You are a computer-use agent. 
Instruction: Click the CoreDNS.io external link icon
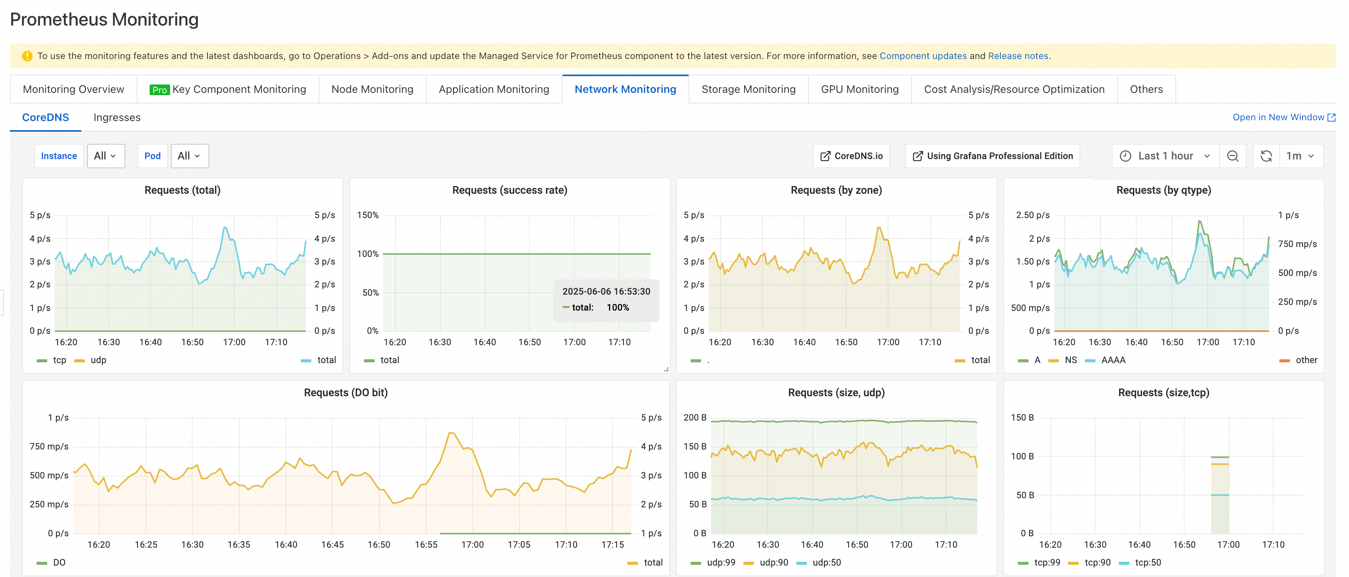pos(825,156)
